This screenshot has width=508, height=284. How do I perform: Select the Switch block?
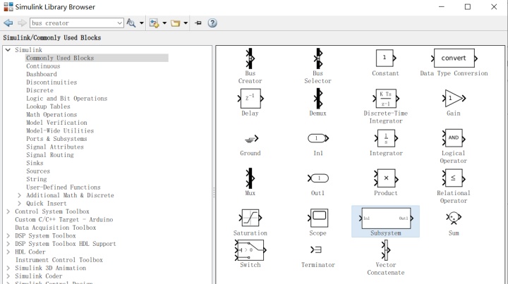[x=250, y=250]
